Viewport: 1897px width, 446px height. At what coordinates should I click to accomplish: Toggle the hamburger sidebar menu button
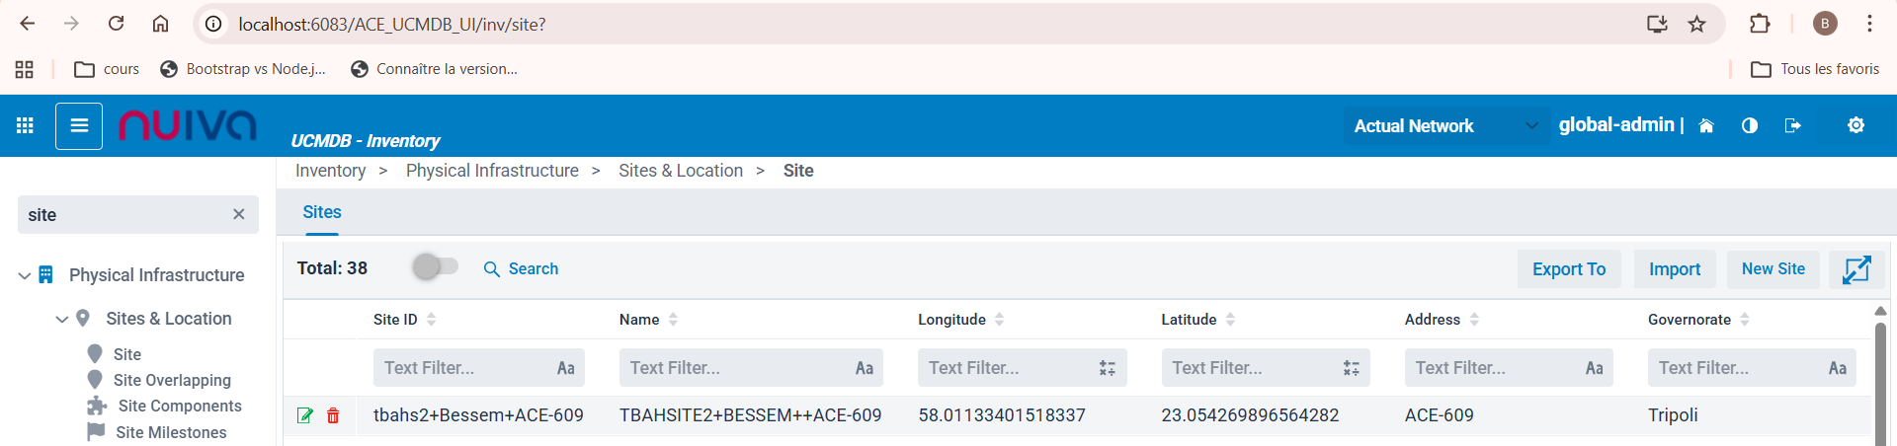(x=79, y=125)
